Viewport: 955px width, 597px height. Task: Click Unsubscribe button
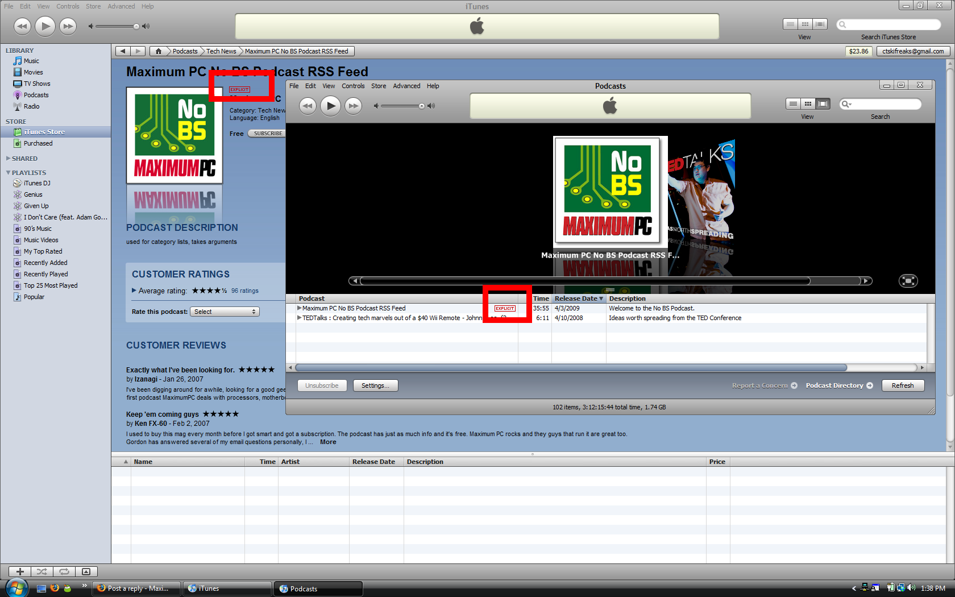point(322,385)
